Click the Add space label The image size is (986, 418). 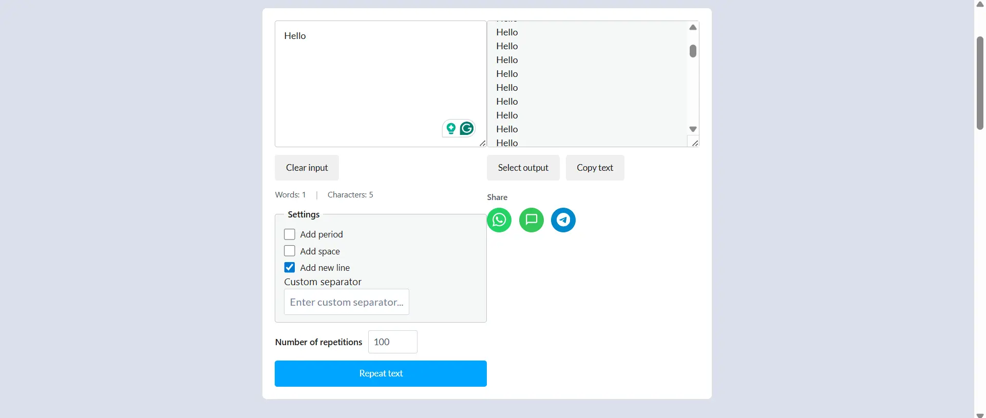pyautogui.click(x=320, y=251)
